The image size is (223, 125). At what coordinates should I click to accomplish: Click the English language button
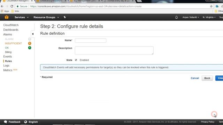[31, 122]
